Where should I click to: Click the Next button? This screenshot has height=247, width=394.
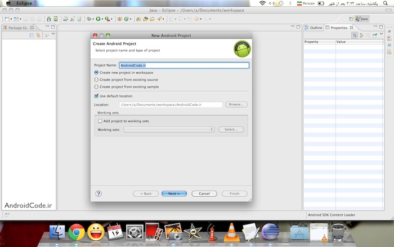pyautogui.click(x=174, y=193)
